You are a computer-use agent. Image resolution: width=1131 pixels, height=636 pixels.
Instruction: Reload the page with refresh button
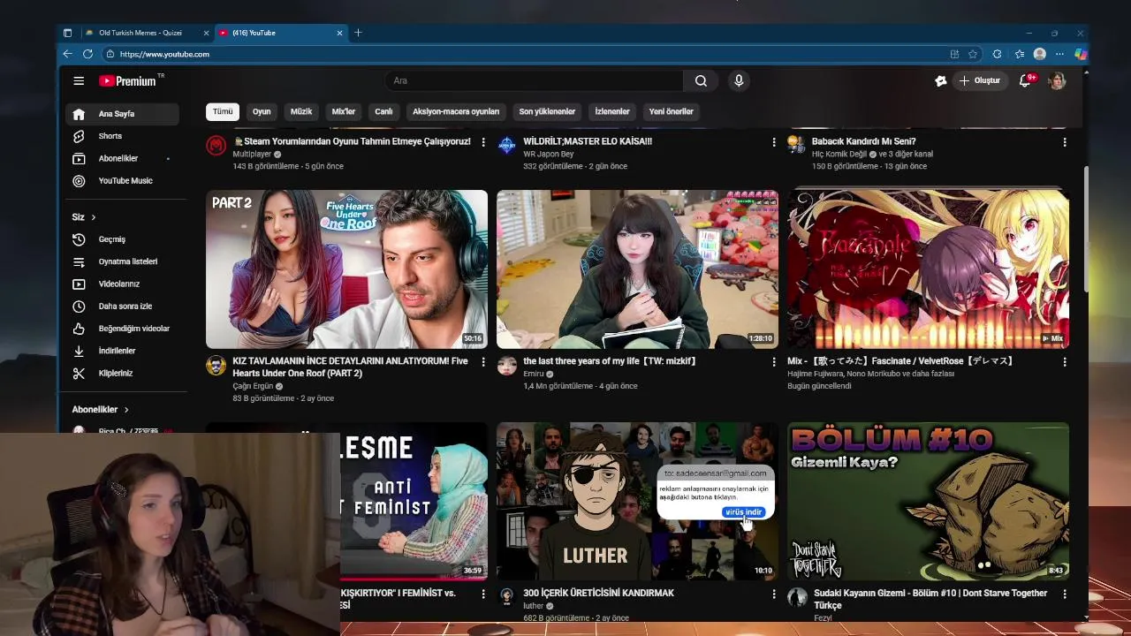pyautogui.click(x=87, y=54)
